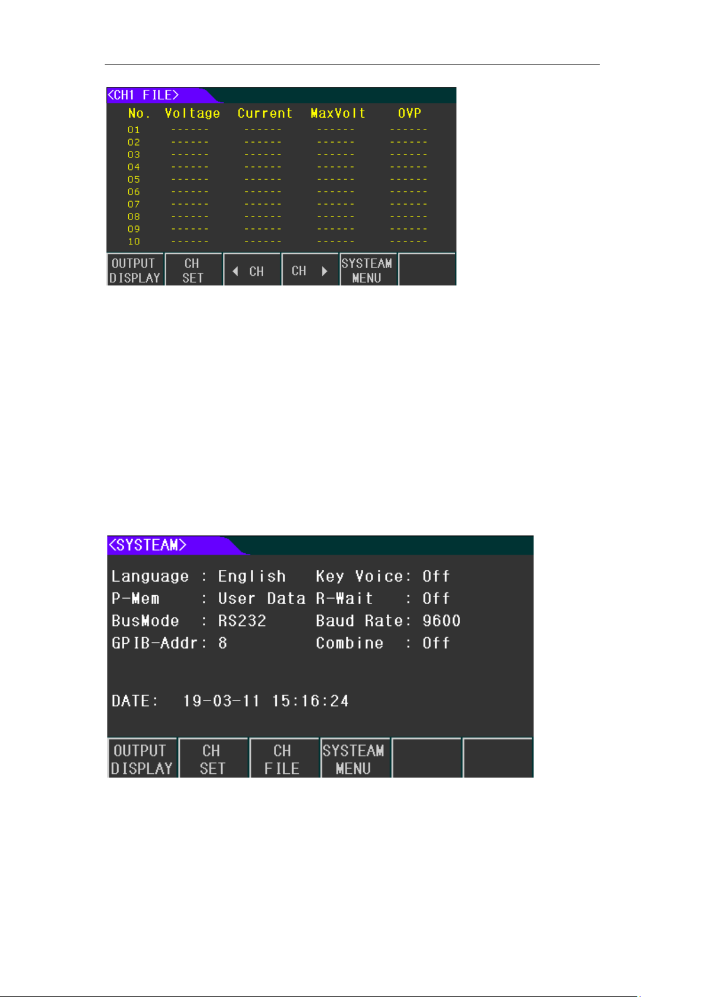Screen dimensions: 705x997
Task: Select SYSTEAM MENU softkey in SYSTEAM screen
Action: click(355, 759)
